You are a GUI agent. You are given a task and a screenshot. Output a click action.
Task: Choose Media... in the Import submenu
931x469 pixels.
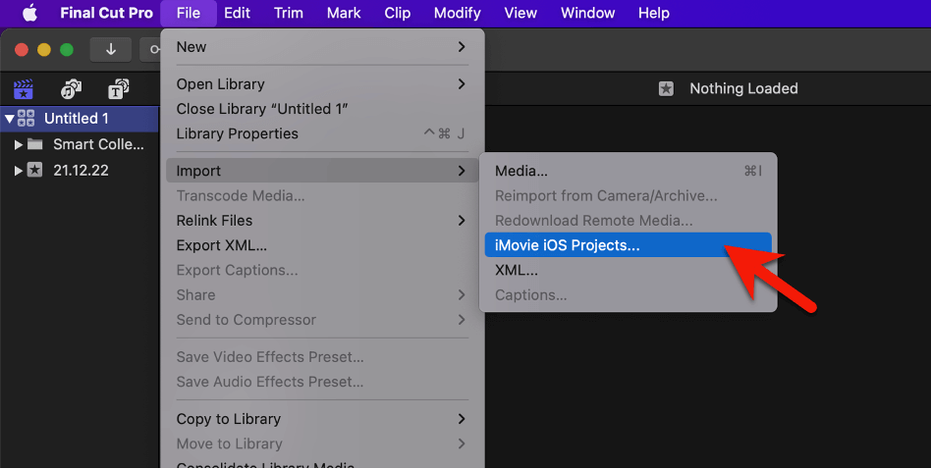(x=629, y=171)
